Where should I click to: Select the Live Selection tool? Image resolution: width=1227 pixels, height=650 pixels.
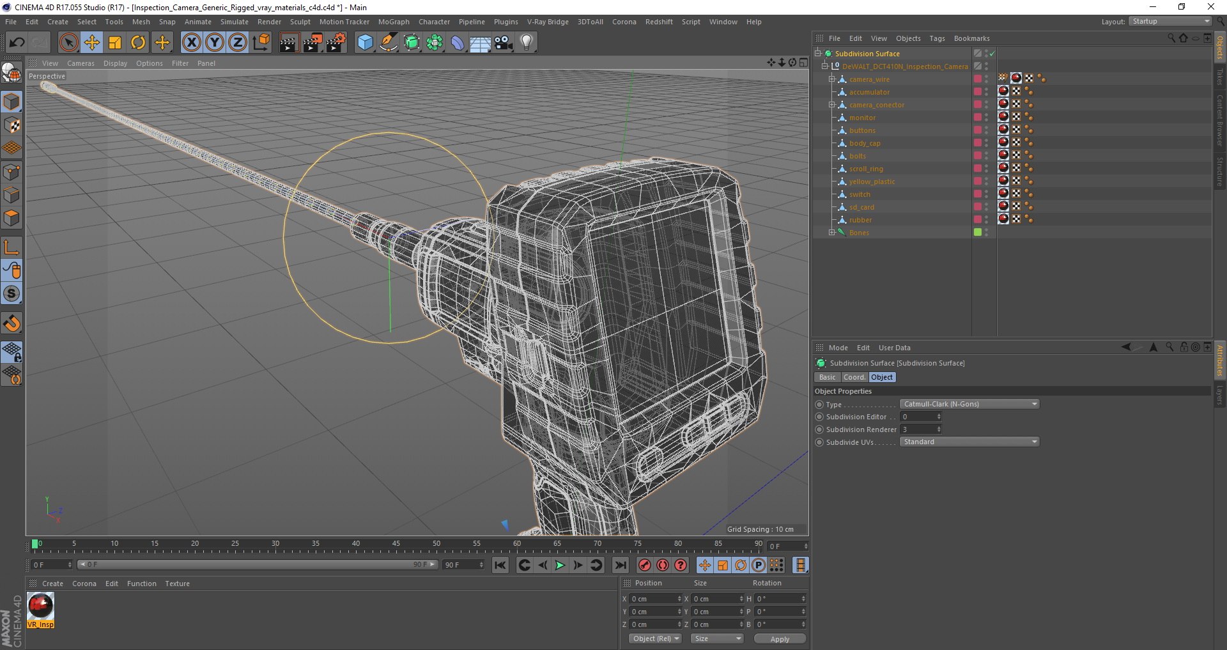tap(68, 43)
